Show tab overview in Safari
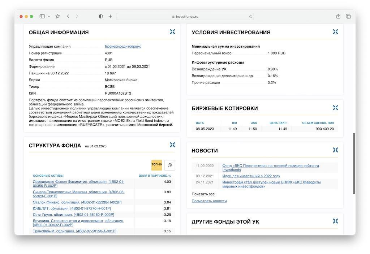This screenshot has height=254, width=370. pyautogui.click(x=348, y=16)
